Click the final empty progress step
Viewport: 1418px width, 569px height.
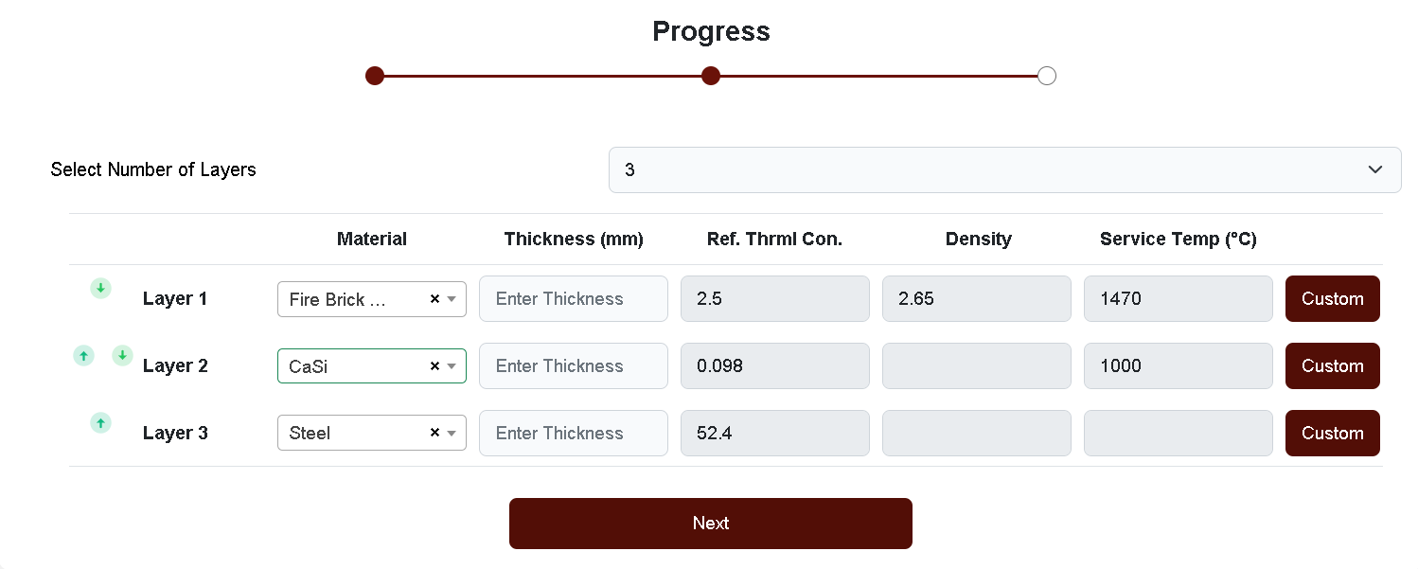(1046, 76)
